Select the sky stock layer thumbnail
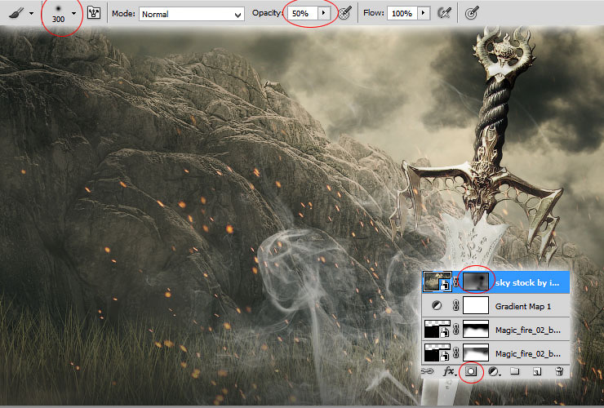 click(x=437, y=282)
